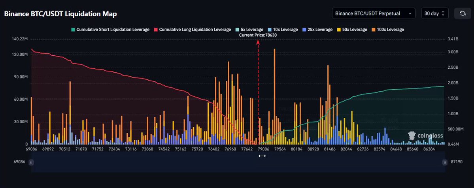This screenshot has height=188, width=474.
Task: Click the data zoom range bar
Action: (x=238, y=162)
